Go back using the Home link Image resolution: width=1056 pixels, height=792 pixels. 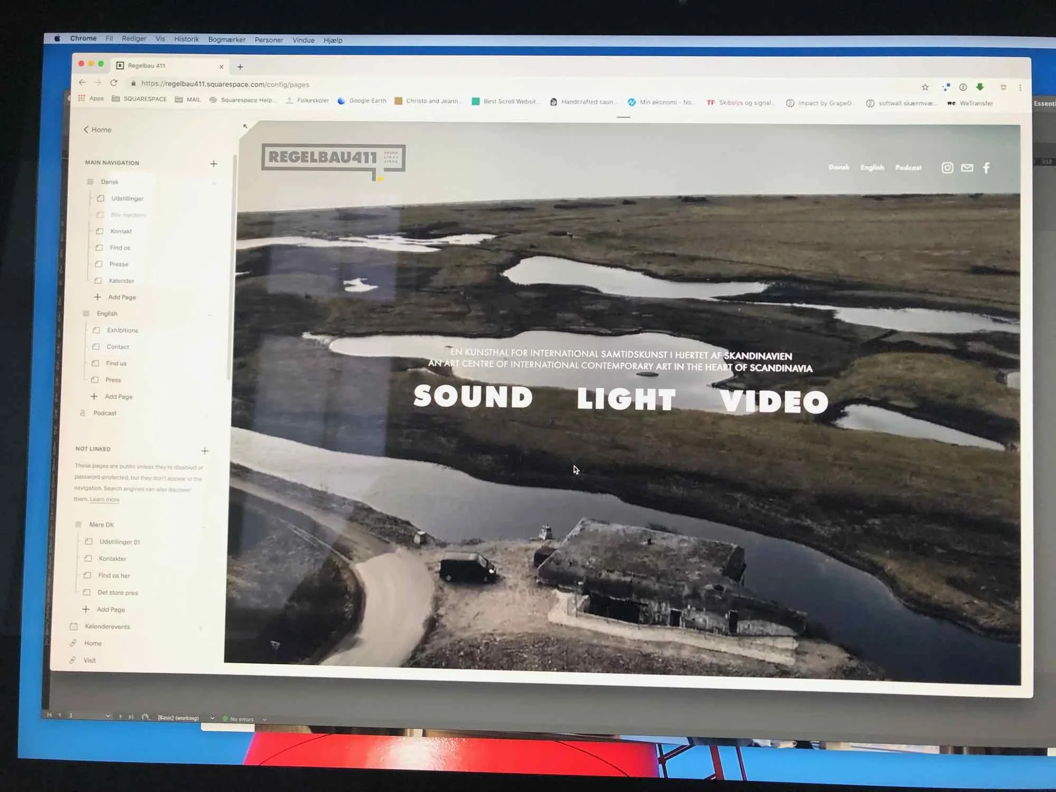click(98, 129)
